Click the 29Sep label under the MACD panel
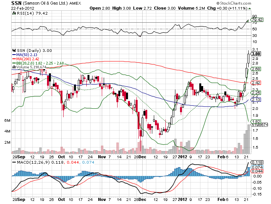The height and width of the screenshot is (204, 271). point(19,199)
